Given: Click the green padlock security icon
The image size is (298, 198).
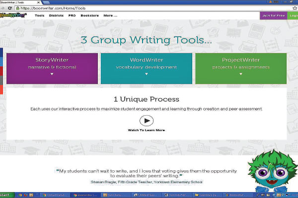Looking at the screenshot, I should 18,8.
